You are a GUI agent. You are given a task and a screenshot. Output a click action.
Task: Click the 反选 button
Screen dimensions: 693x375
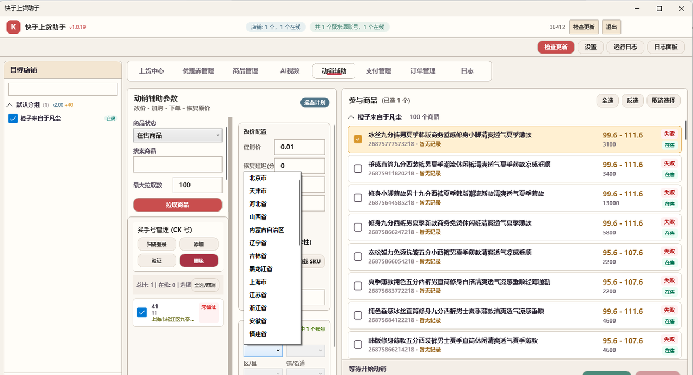point(633,101)
